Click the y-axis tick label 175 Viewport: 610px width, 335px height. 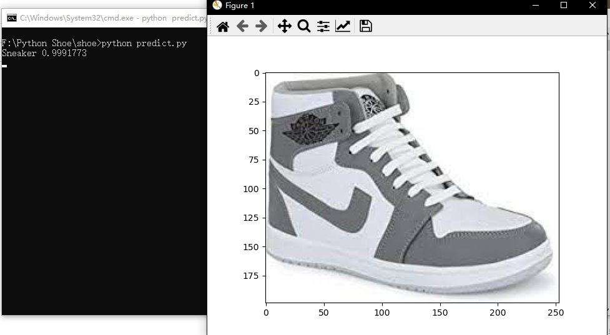coord(251,276)
